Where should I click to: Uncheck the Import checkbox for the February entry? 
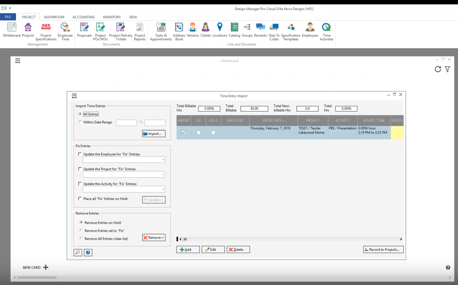(184, 133)
